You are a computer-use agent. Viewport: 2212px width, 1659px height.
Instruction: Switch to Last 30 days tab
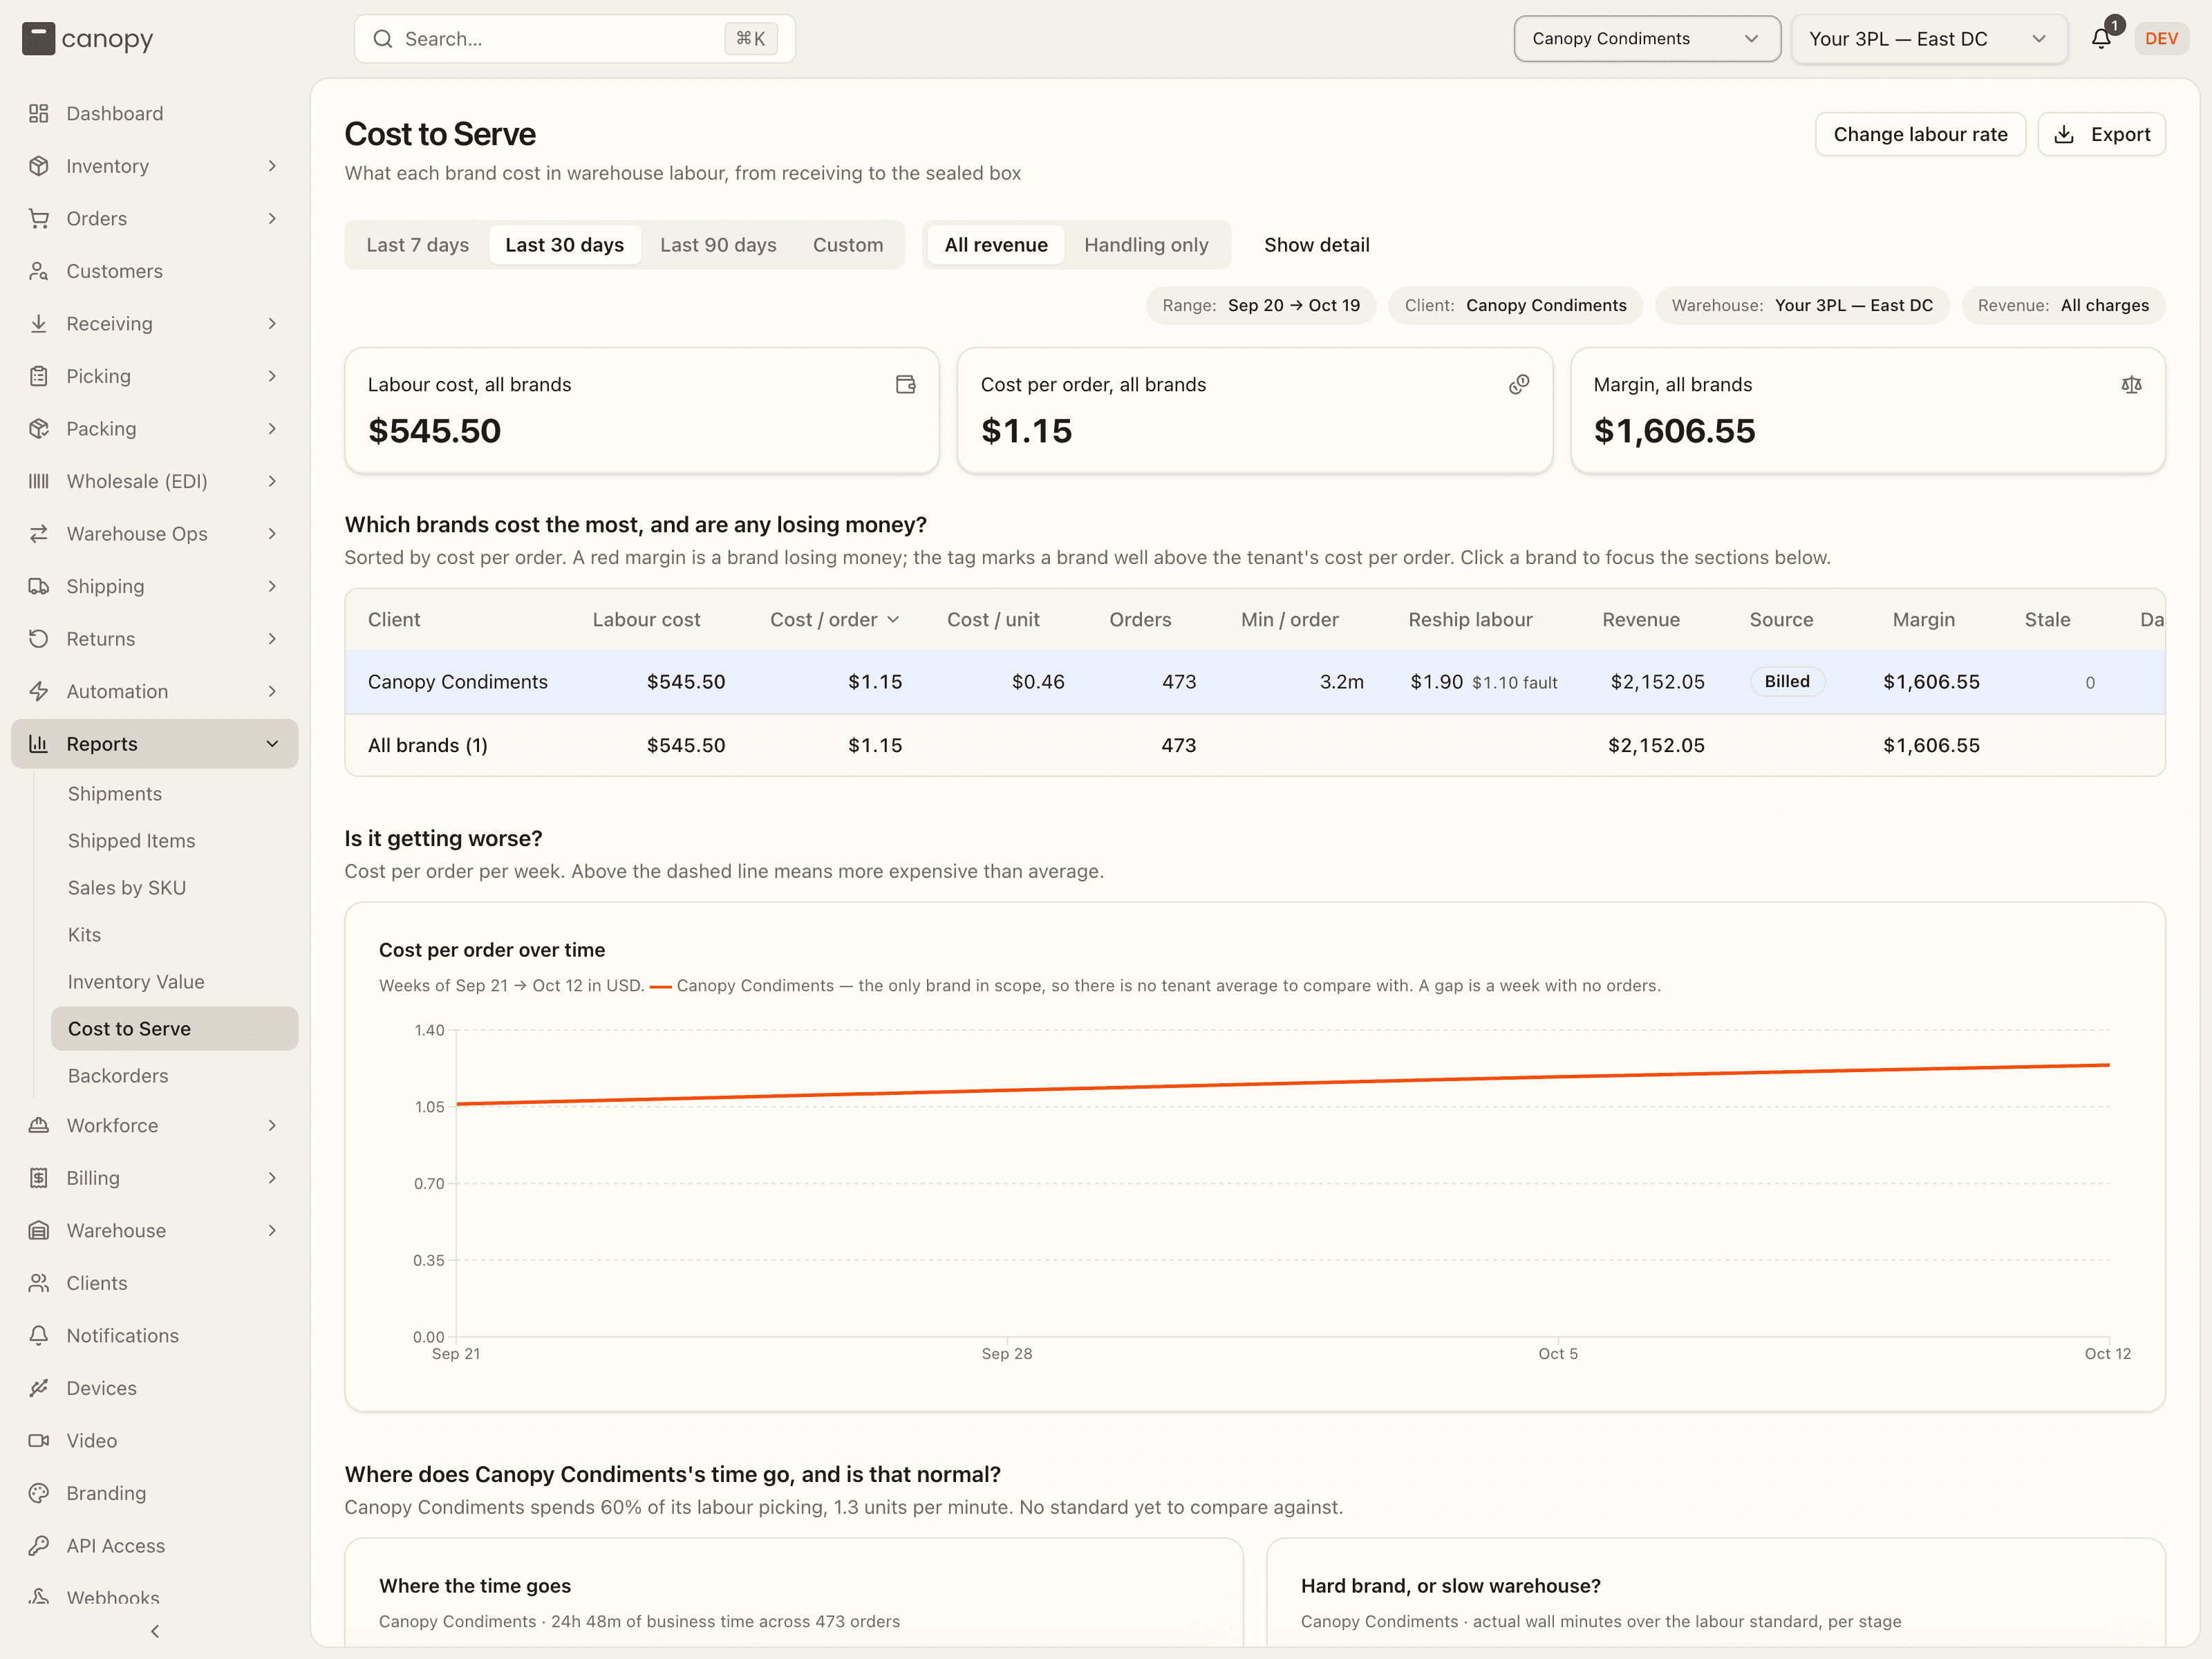point(564,245)
